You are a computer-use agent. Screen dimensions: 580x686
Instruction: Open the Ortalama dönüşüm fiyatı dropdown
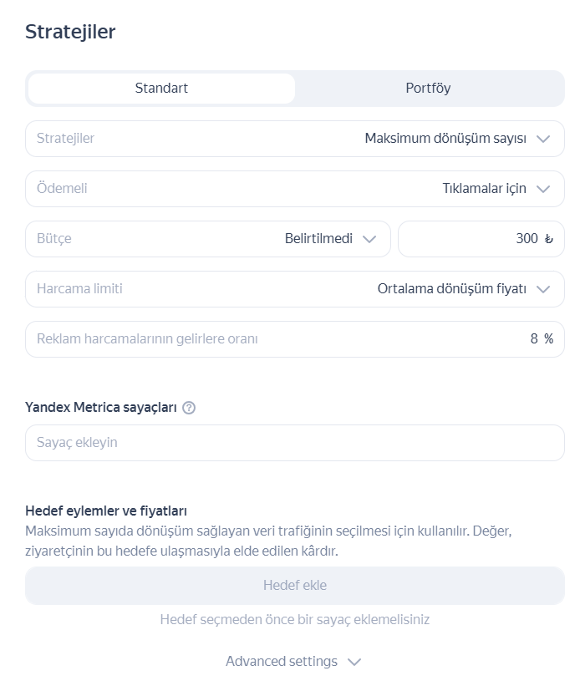[451, 289]
